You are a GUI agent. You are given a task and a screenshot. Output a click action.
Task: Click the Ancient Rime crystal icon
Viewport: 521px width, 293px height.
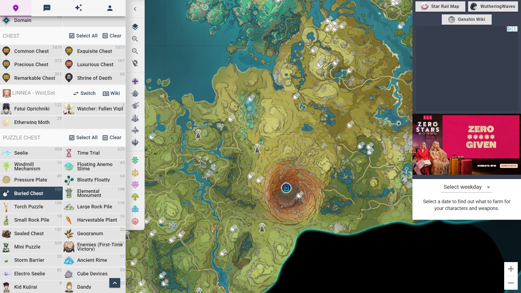pyautogui.click(x=69, y=260)
